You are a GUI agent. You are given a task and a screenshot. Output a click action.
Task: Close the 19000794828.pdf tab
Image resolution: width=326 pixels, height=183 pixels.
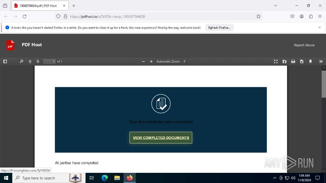pyautogui.click(x=64, y=6)
